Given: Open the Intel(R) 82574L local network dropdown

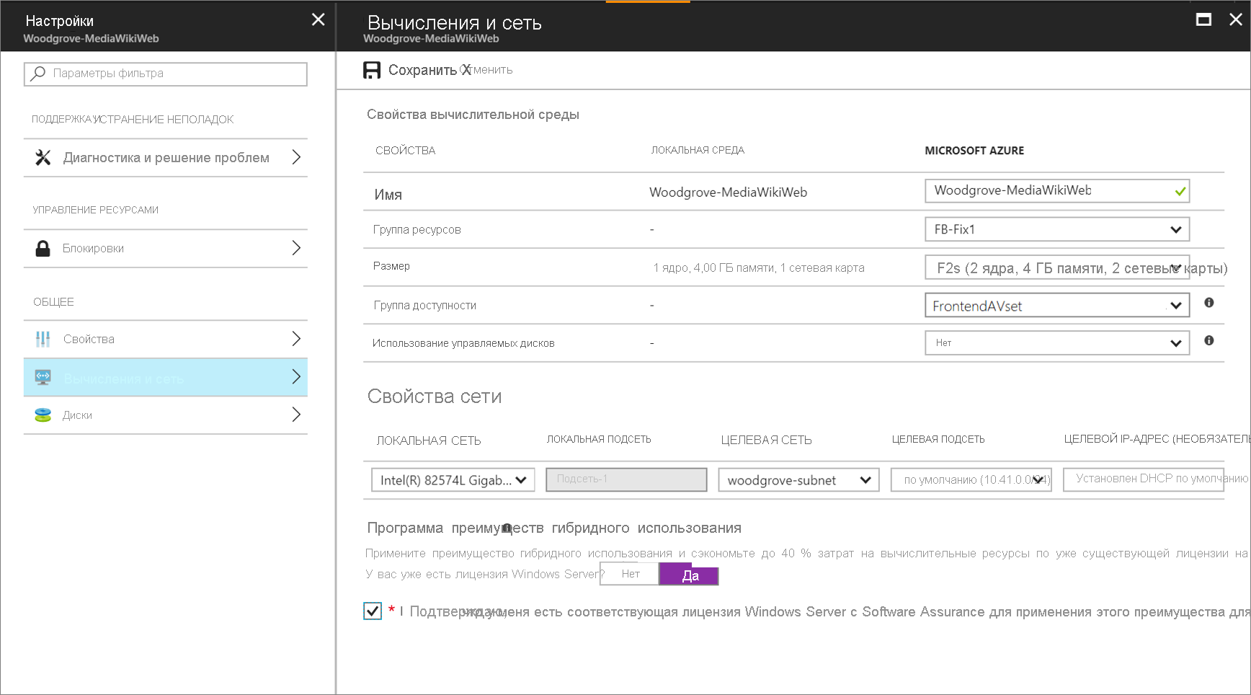Looking at the screenshot, I should pos(453,480).
